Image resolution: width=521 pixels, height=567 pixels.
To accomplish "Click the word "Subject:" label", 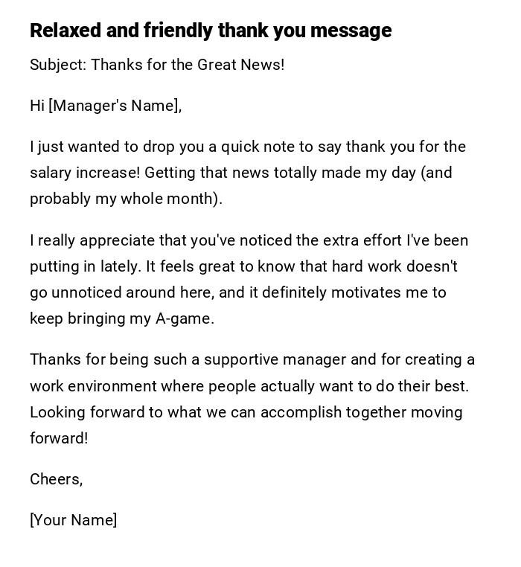I will point(58,65).
